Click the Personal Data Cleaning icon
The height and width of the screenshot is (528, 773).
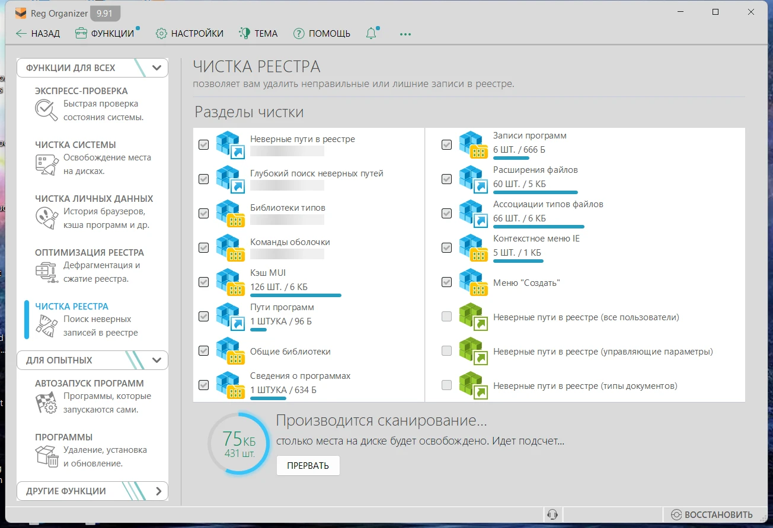point(47,218)
